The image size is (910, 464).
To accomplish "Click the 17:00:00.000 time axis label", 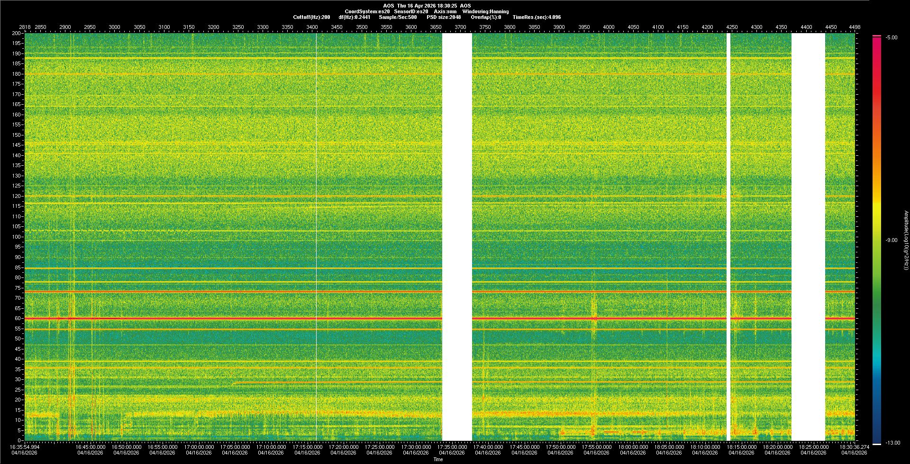I will [199, 447].
